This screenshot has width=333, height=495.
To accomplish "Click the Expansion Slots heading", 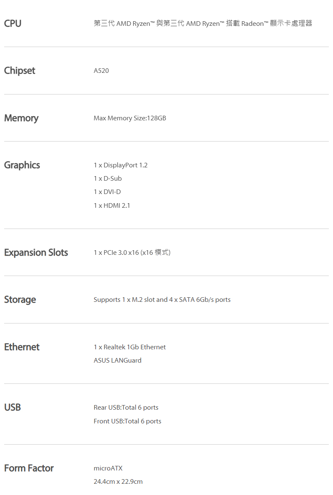I will [36, 253].
